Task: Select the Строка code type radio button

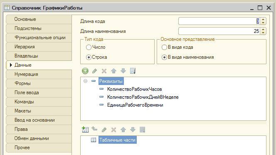Action: pyautogui.click(x=89, y=57)
